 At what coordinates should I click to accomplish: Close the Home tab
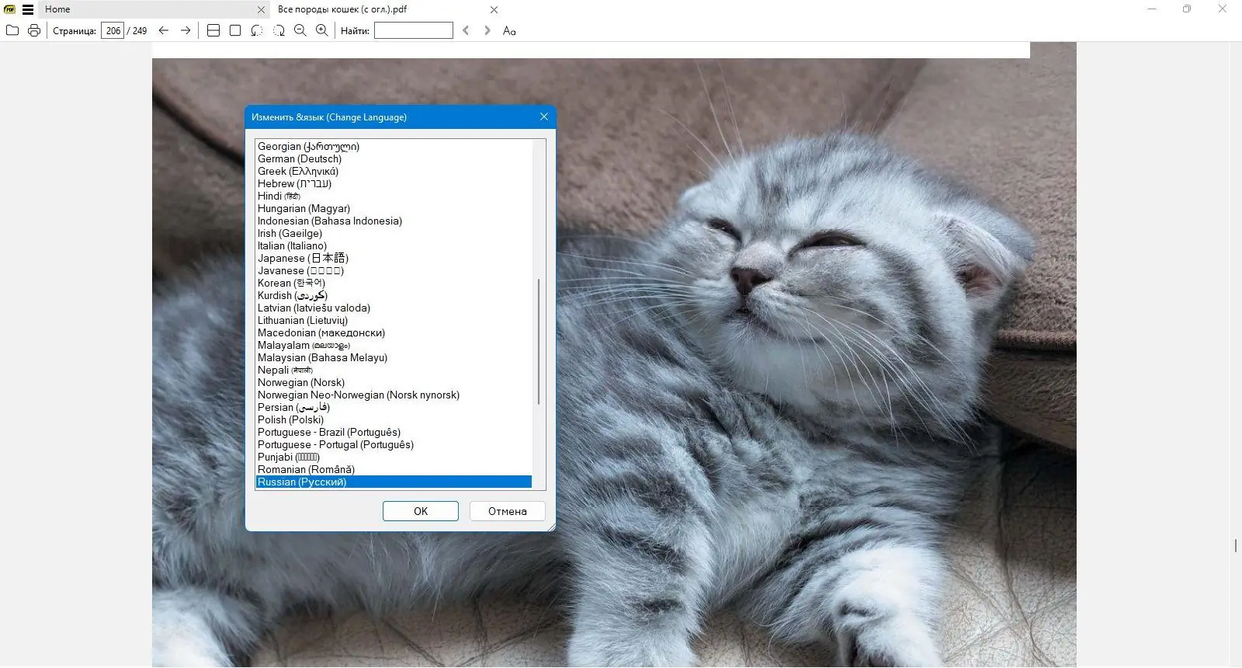tap(262, 10)
